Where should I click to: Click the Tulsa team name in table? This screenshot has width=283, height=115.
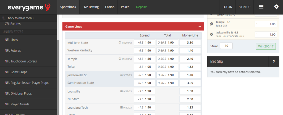coord(71,67)
